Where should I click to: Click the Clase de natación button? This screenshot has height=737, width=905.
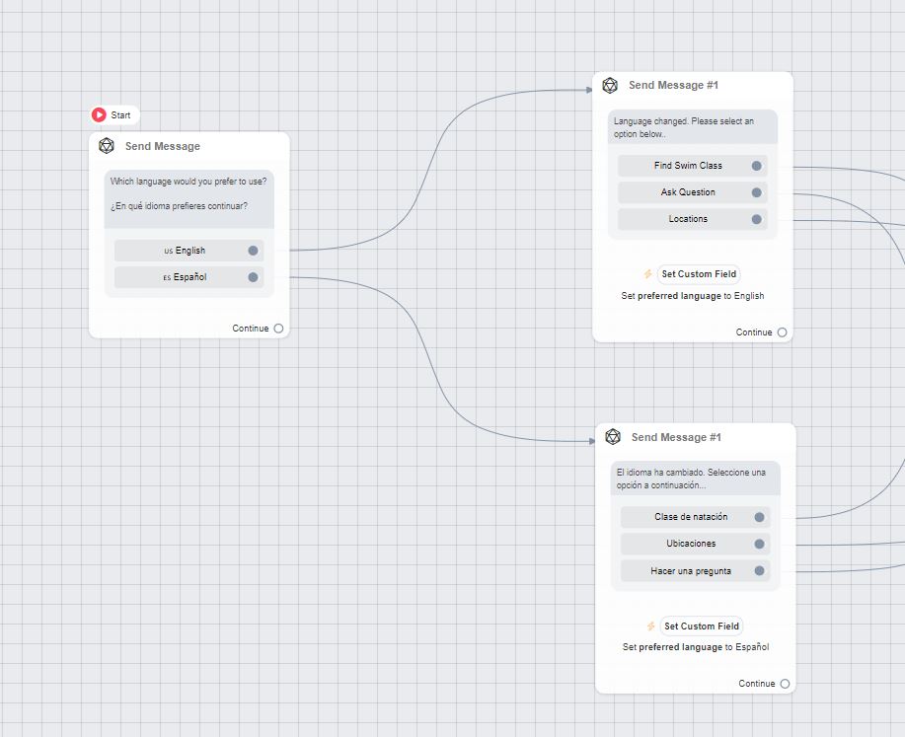[x=696, y=517]
